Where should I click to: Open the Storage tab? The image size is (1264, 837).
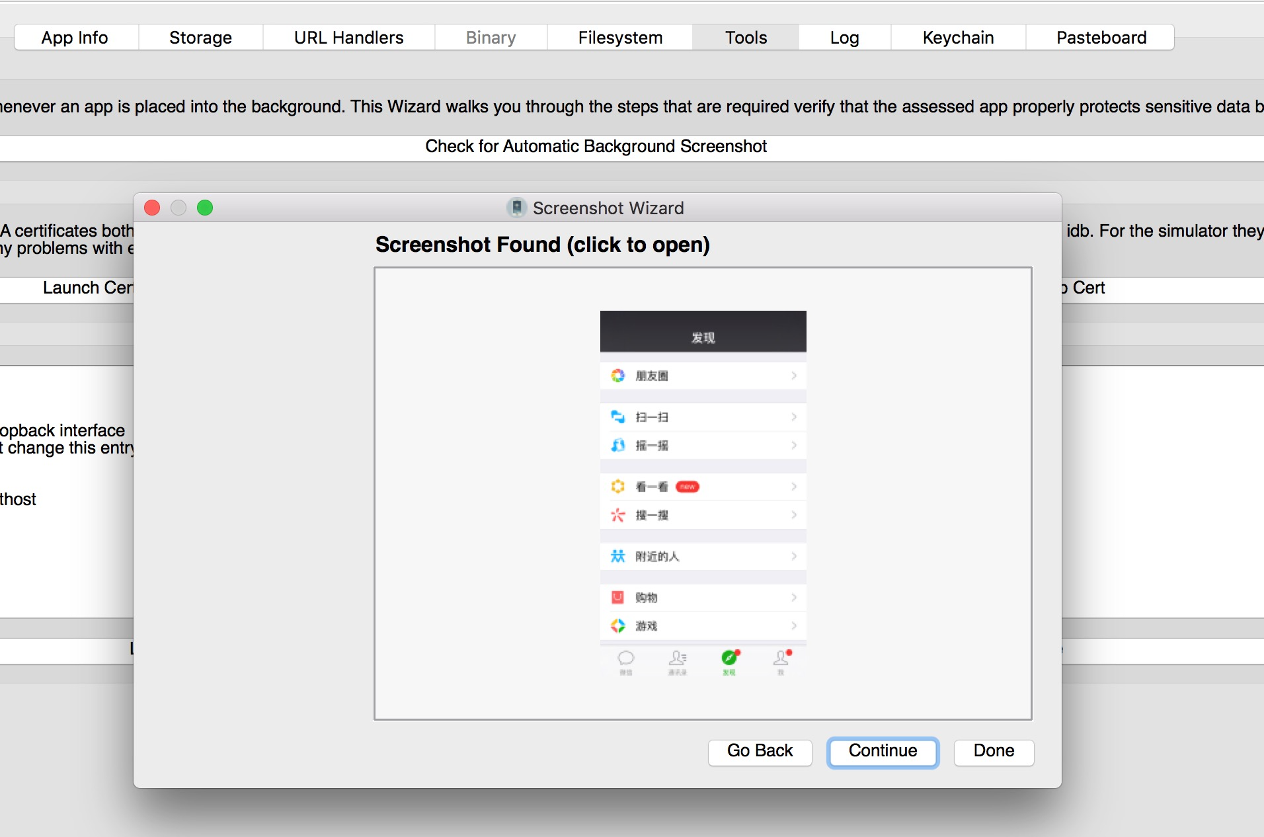click(x=200, y=38)
